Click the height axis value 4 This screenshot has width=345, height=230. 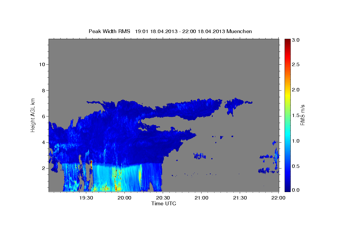[x=43, y=142]
